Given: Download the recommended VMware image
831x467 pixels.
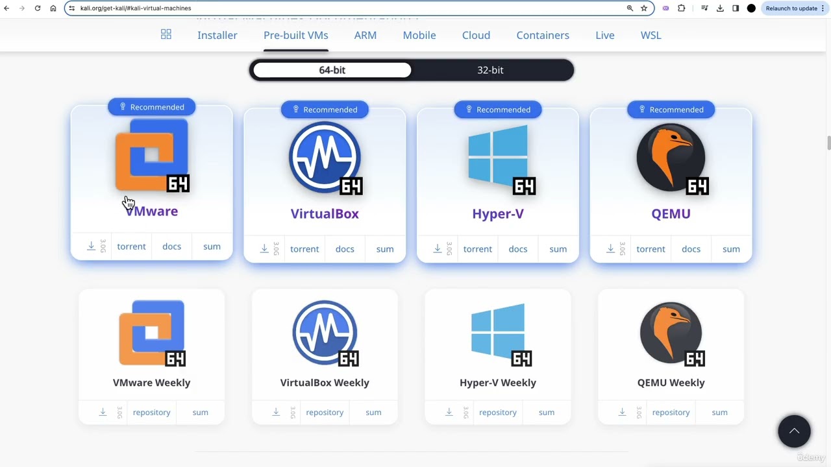Looking at the screenshot, I should click(x=91, y=246).
